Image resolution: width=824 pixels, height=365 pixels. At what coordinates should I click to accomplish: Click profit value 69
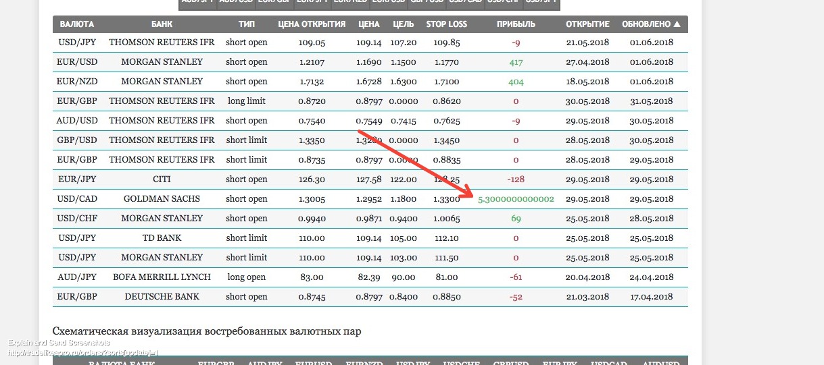516,219
